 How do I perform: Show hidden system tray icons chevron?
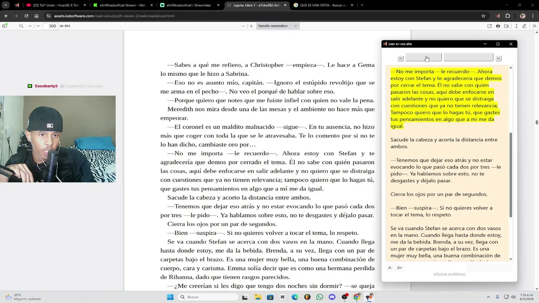(x=489, y=297)
